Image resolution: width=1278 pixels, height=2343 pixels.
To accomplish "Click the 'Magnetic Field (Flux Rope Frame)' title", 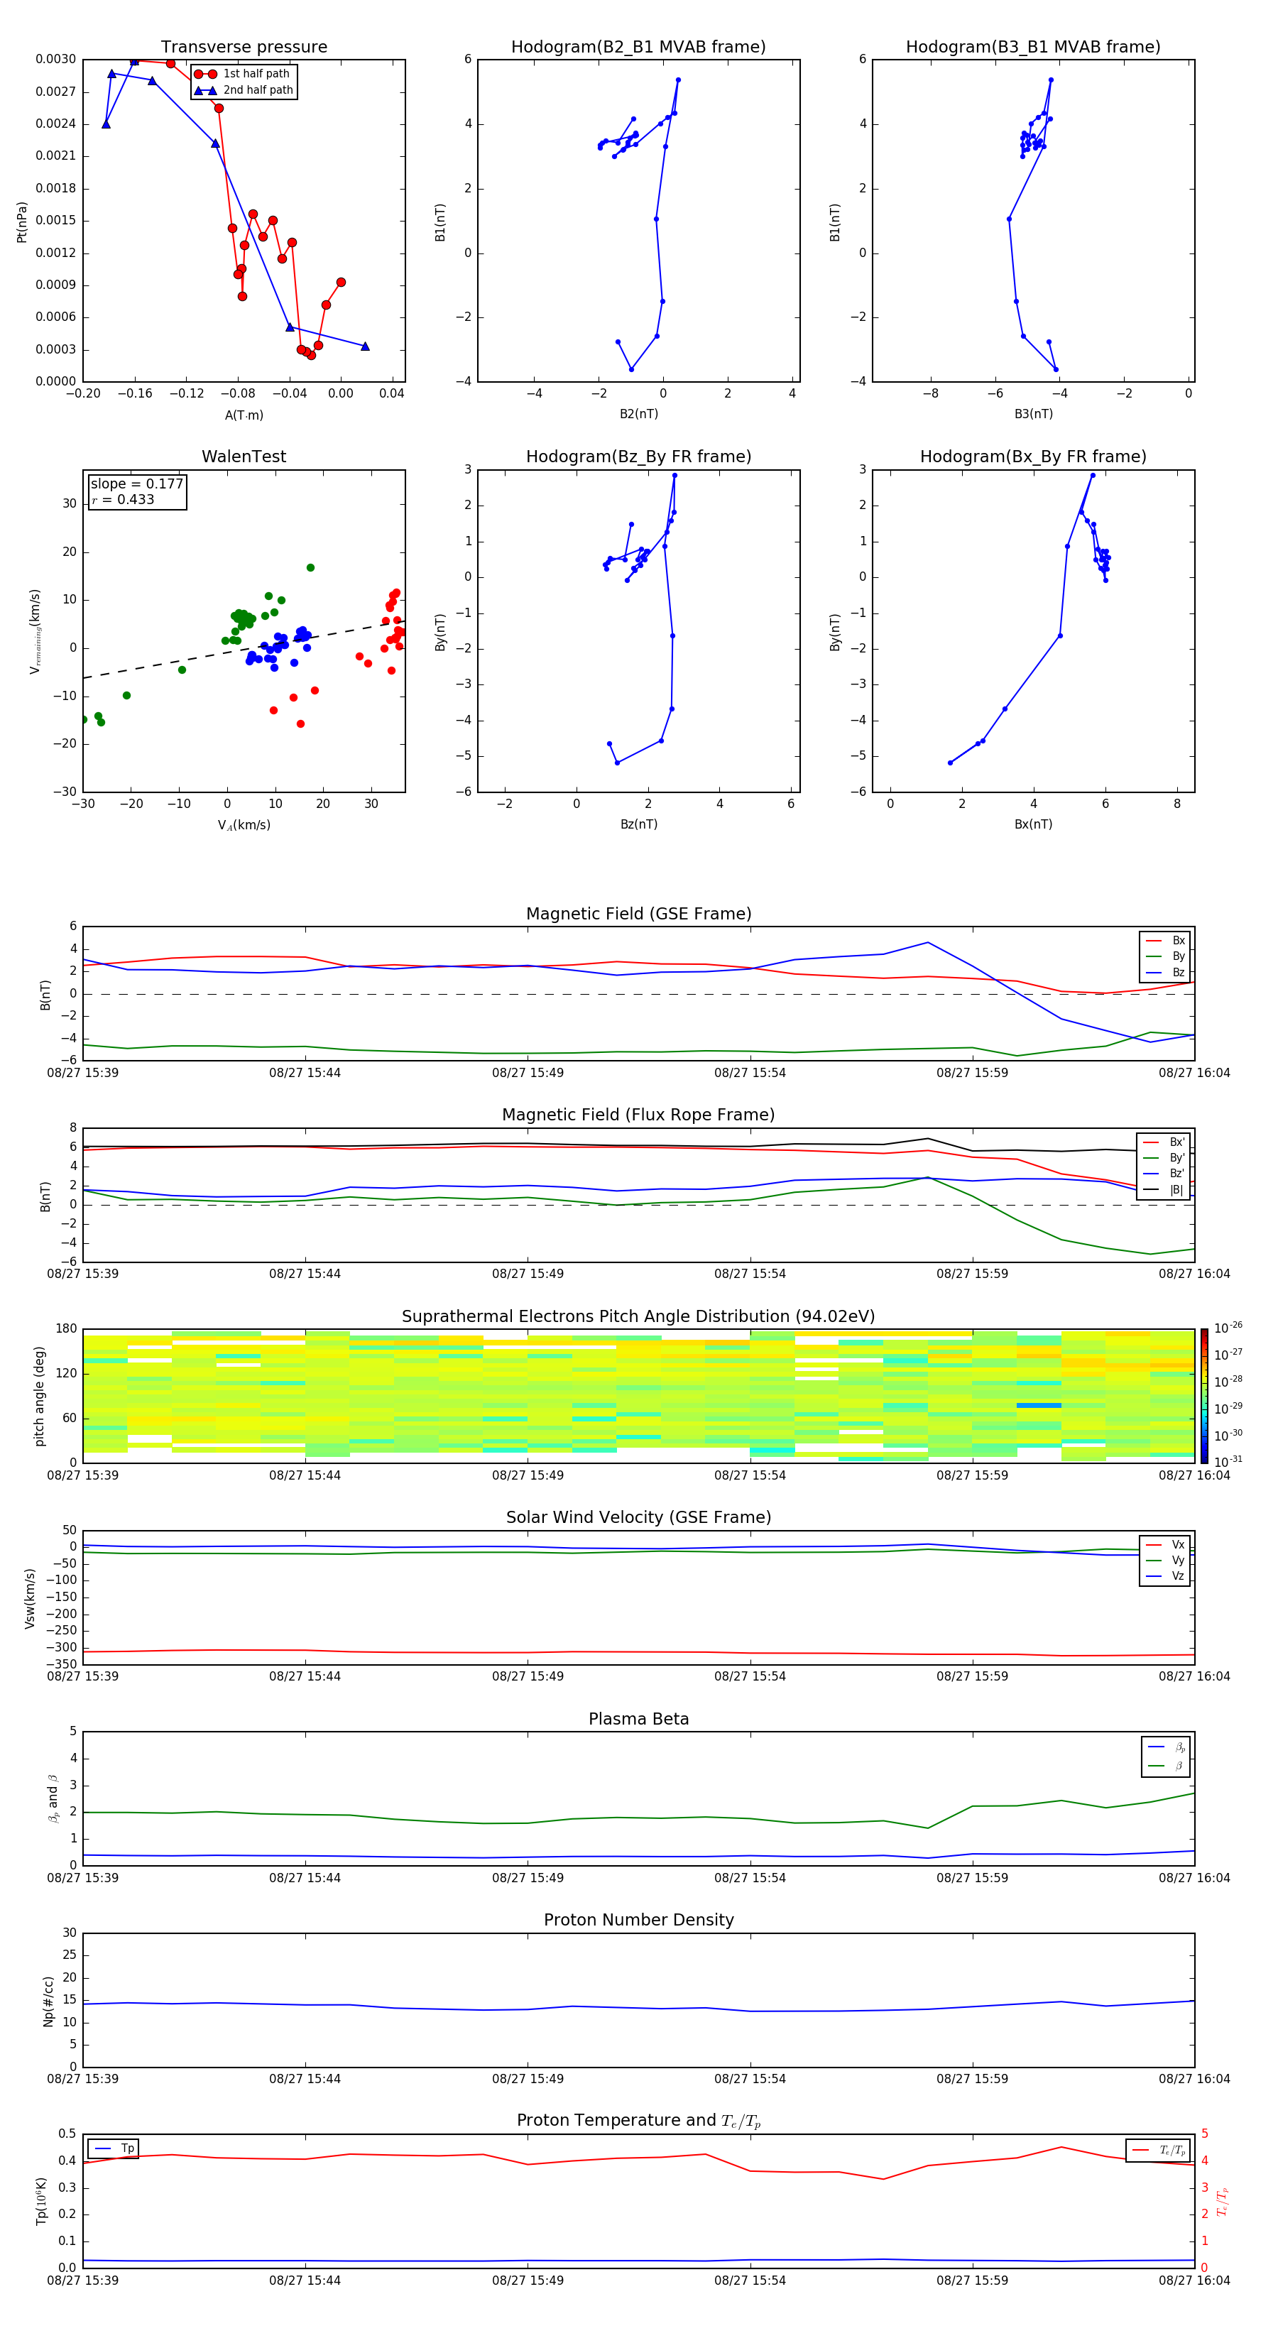I will pyautogui.click(x=638, y=1115).
